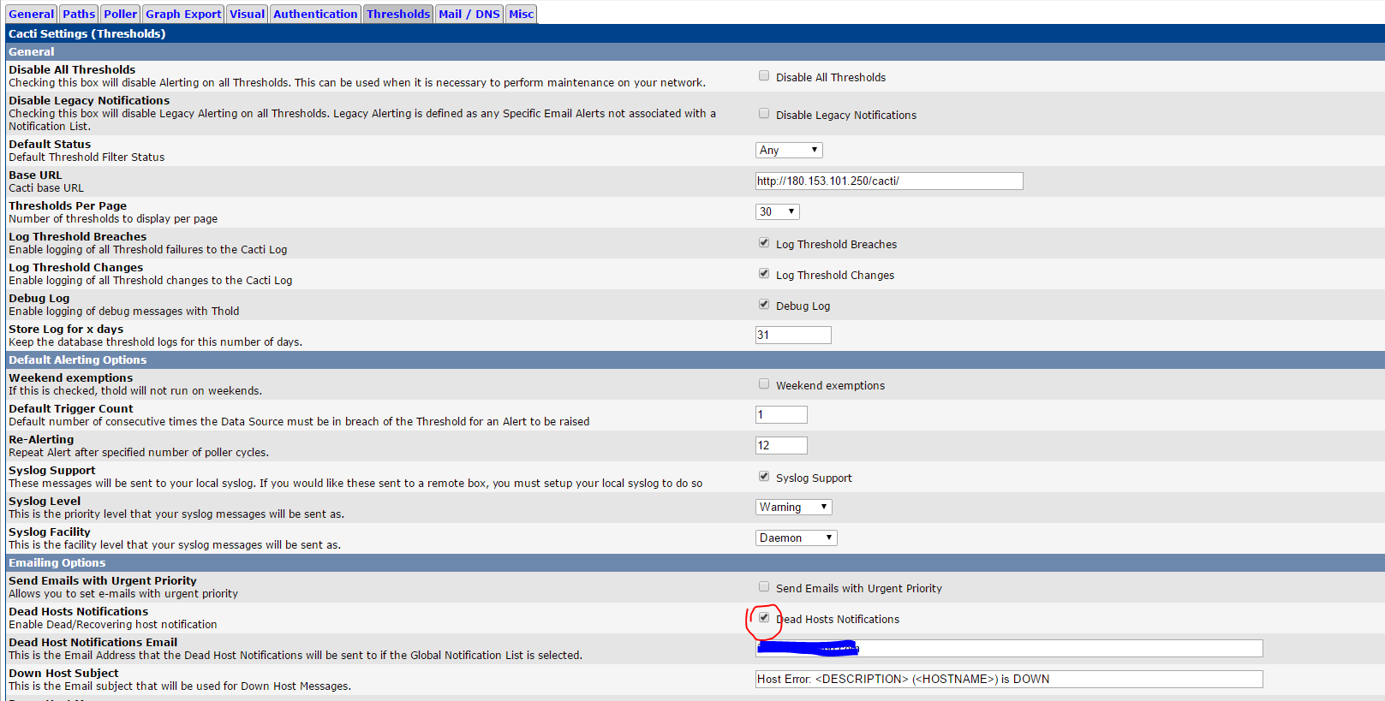Screen dimensions: 1385x701
Task: Switch to the Misc tab
Action: click(521, 14)
